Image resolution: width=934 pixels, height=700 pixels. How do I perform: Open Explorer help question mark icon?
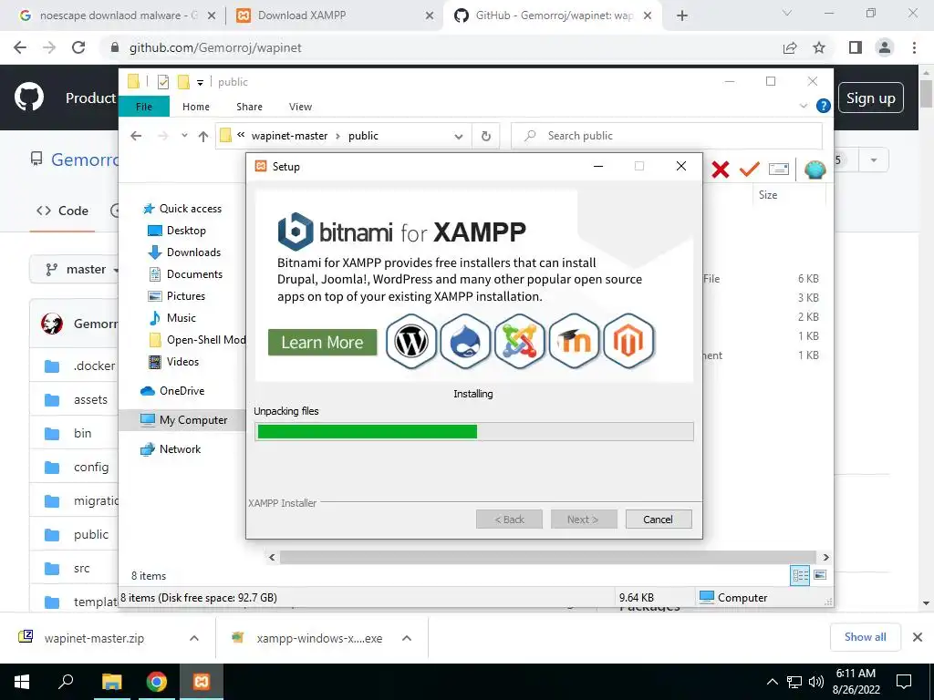coord(824,106)
